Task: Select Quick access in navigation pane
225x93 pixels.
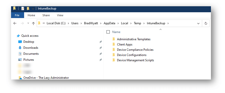Action: [30, 36]
